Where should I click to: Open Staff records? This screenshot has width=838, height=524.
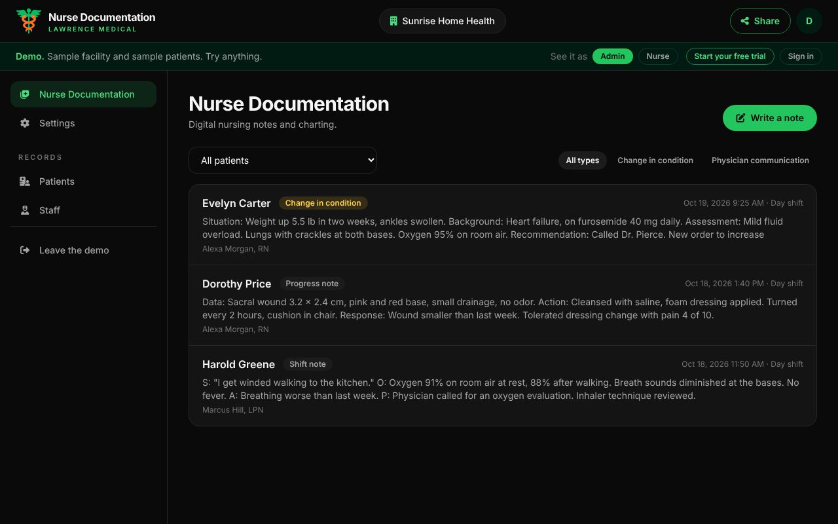pyautogui.click(x=83, y=210)
